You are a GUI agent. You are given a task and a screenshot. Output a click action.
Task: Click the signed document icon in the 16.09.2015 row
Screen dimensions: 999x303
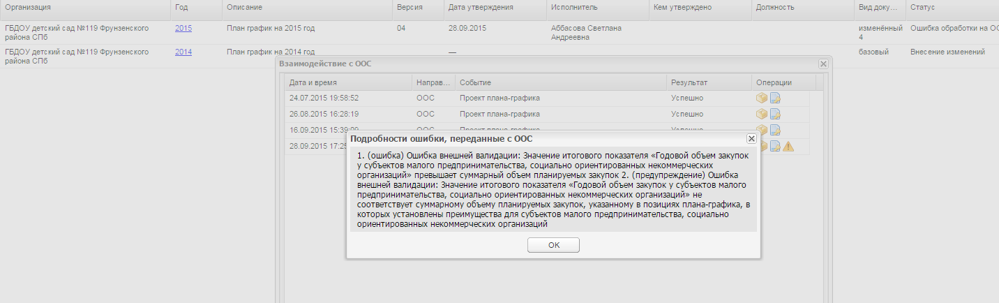tap(775, 130)
